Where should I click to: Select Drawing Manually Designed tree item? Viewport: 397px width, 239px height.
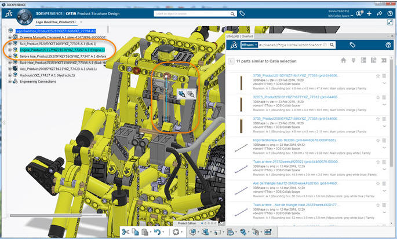pyautogui.click(x=63, y=38)
